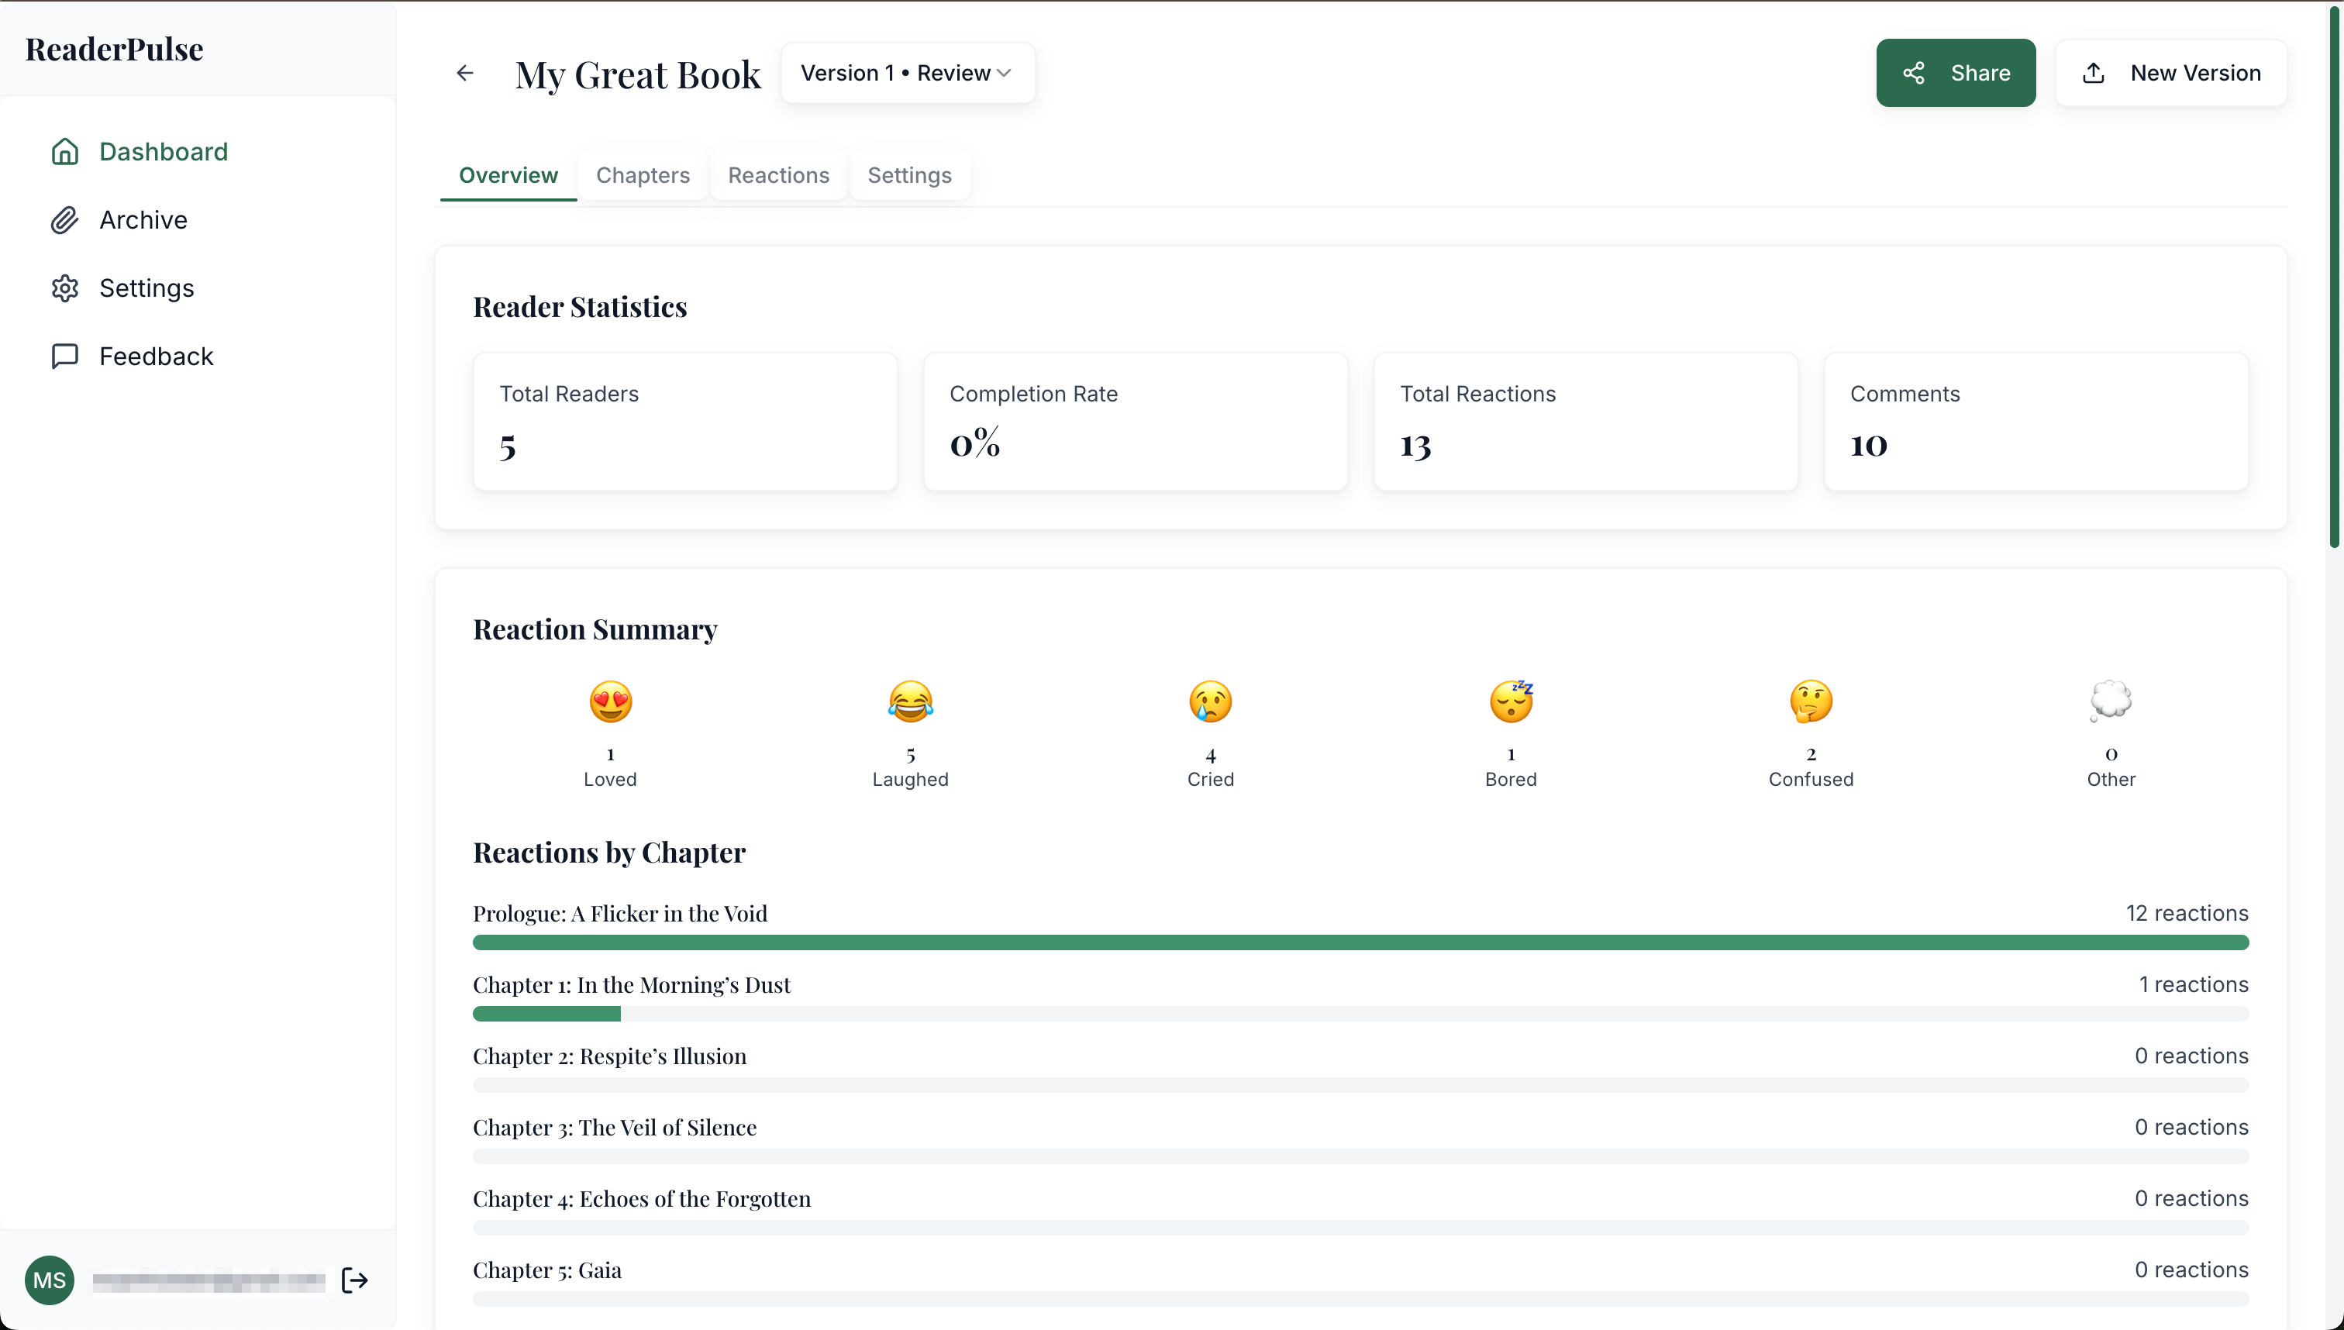Switch to the Chapters tab

[x=642, y=175]
